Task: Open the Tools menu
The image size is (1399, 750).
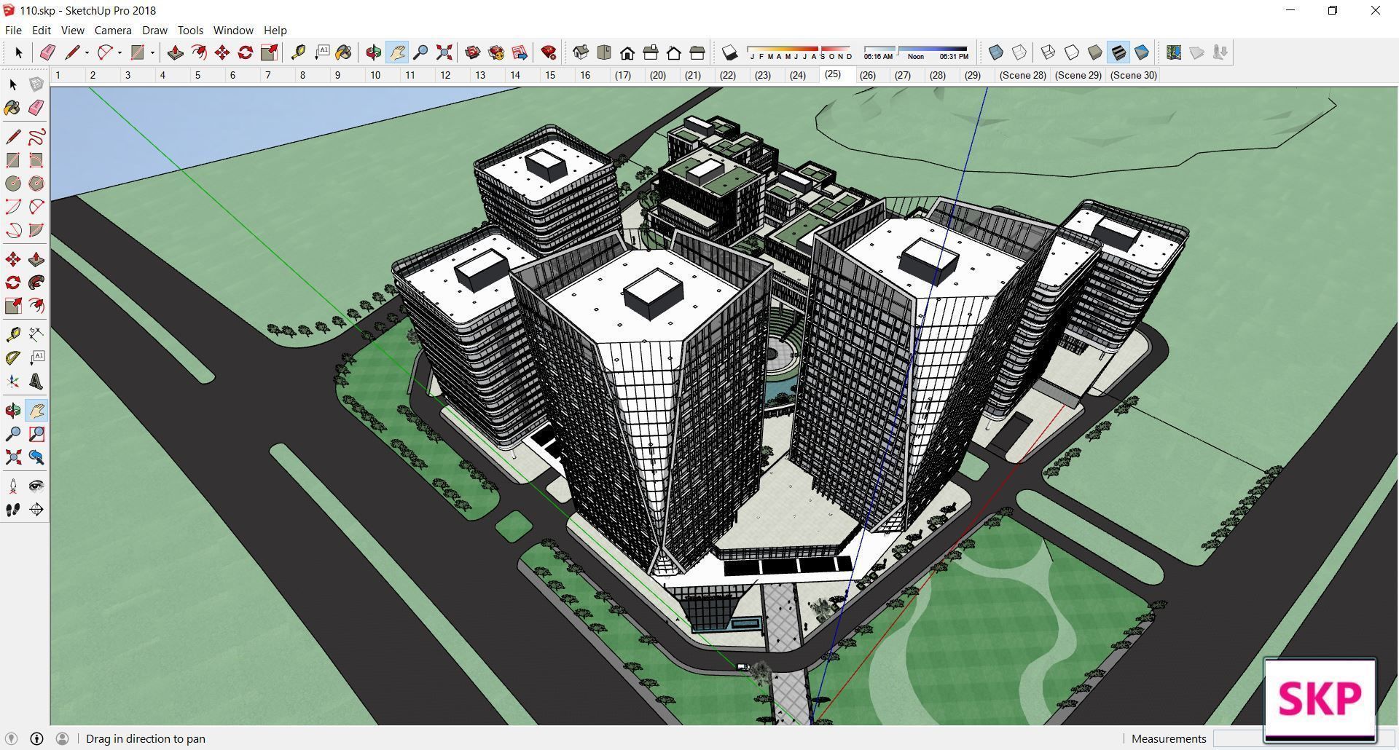Action: (190, 30)
